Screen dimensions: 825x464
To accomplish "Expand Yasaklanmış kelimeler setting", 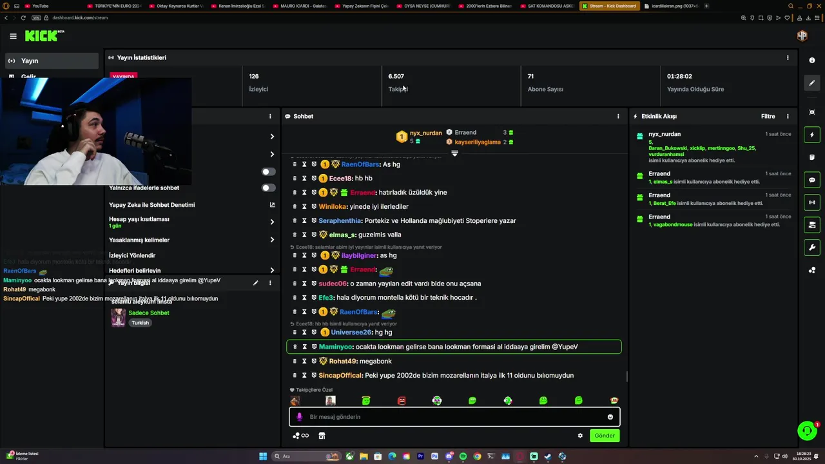I will click(272, 240).
